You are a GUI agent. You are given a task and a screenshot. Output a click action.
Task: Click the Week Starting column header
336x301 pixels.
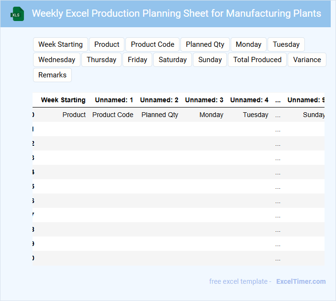pyautogui.click(x=63, y=100)
